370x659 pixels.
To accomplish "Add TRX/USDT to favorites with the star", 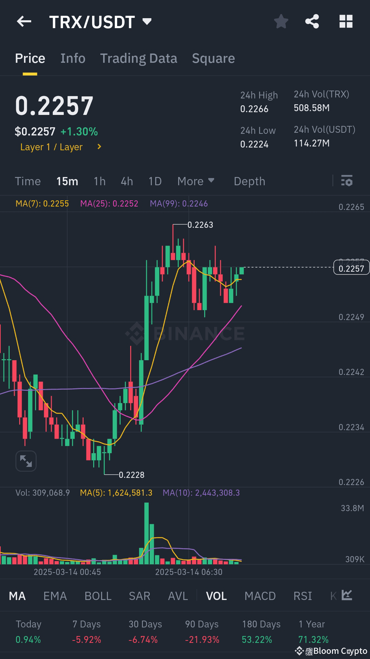I will point(281,21).
